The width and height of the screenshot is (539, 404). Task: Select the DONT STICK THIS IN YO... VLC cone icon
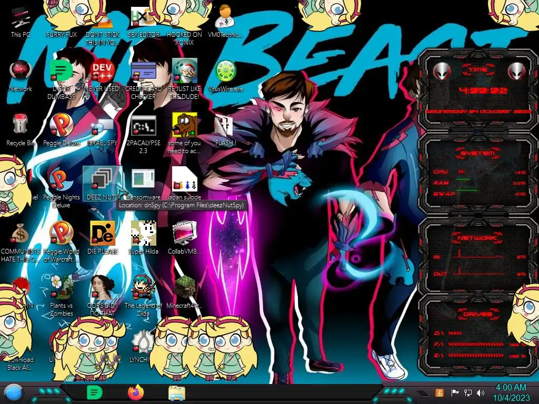click(x=103, y=26)
